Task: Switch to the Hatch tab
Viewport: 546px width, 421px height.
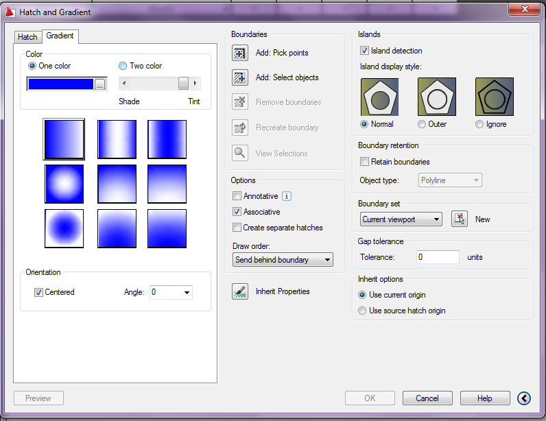Action: tap(28, 37)
